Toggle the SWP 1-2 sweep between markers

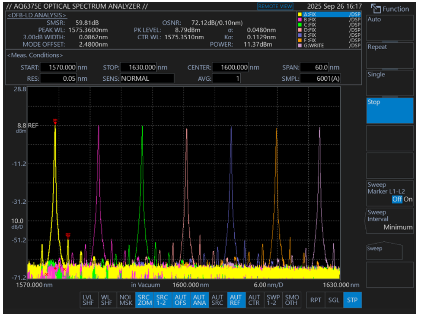(274, 300)
